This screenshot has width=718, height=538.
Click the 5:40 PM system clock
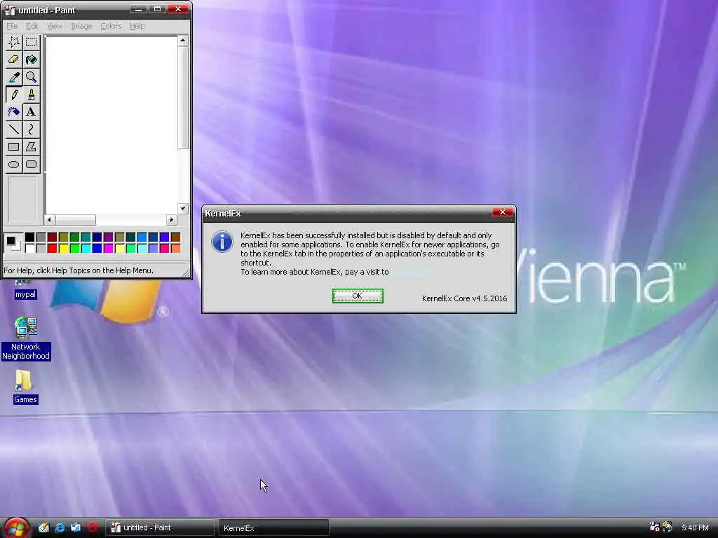tap(695, 528)
